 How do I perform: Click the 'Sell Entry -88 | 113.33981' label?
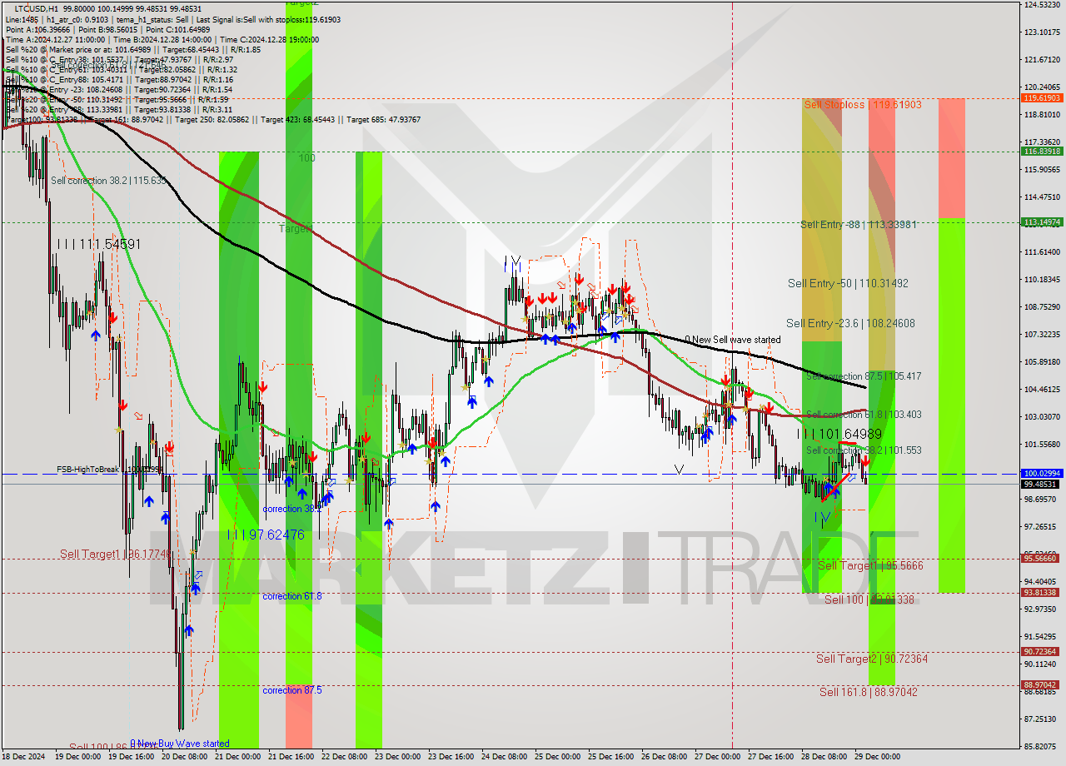click(858, 224)
